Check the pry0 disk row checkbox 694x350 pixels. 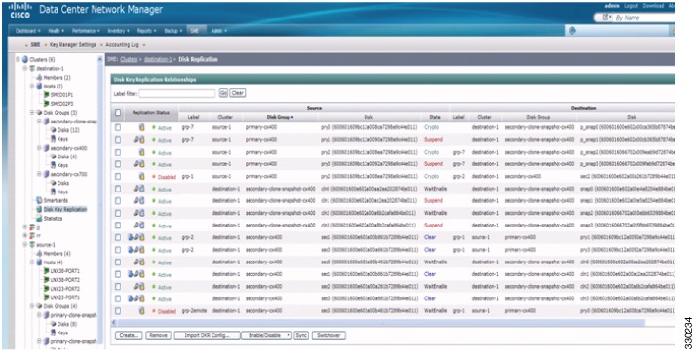(x=118, y=127)
